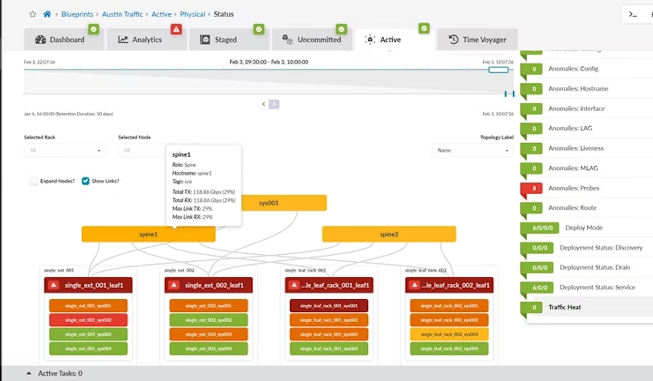Open the Selected Rack dropdown
The width and height of the screenshot is (653, 381).
coord(65,150)
